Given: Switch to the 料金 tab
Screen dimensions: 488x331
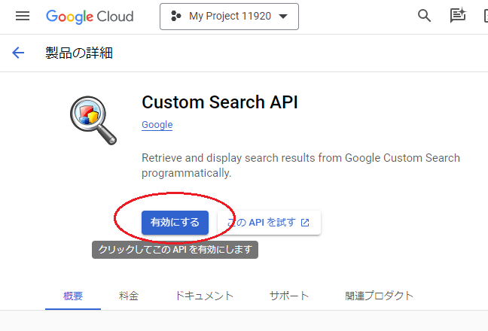Looking at the screenshot, I should click(128, 296).
